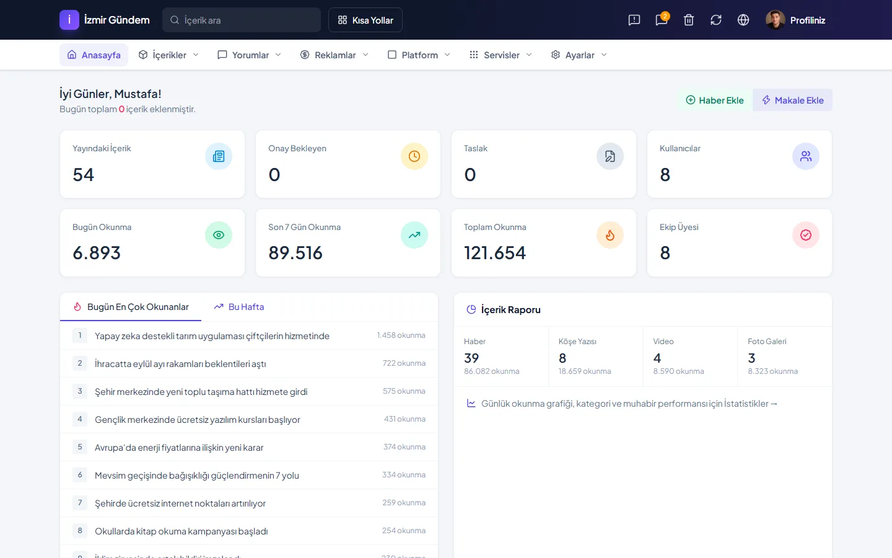The height and width of the screenshot is (558, 892).
Task: Click the pie chart icon beside İçerik Raporu
Action: pyautogui.click(x=471, y=309)
